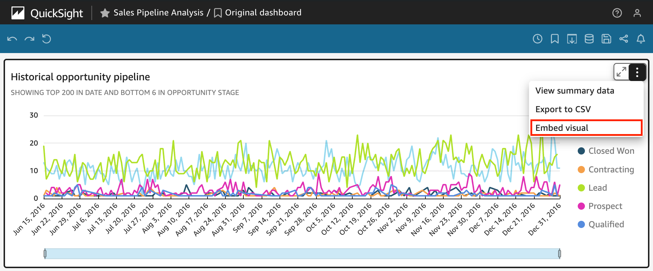Click the blue Qualified color dot

[581, 224]
